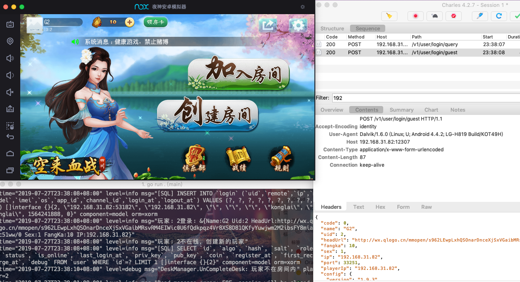Select the Raw response tab

(x=427, y=207)
